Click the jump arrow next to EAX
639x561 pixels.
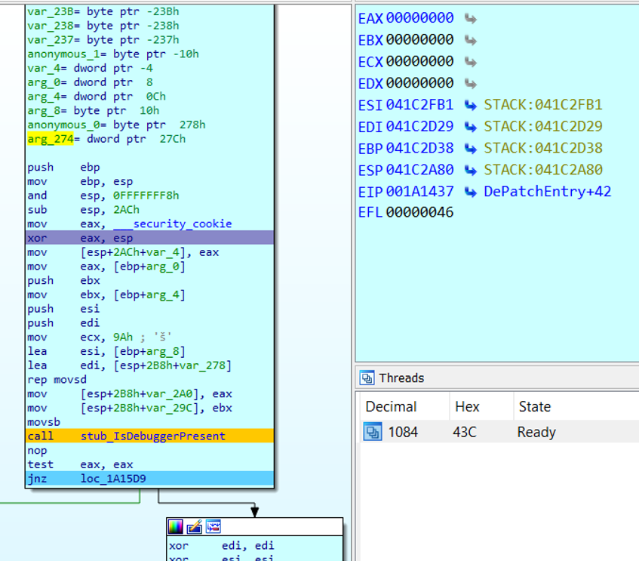(471, 18)
